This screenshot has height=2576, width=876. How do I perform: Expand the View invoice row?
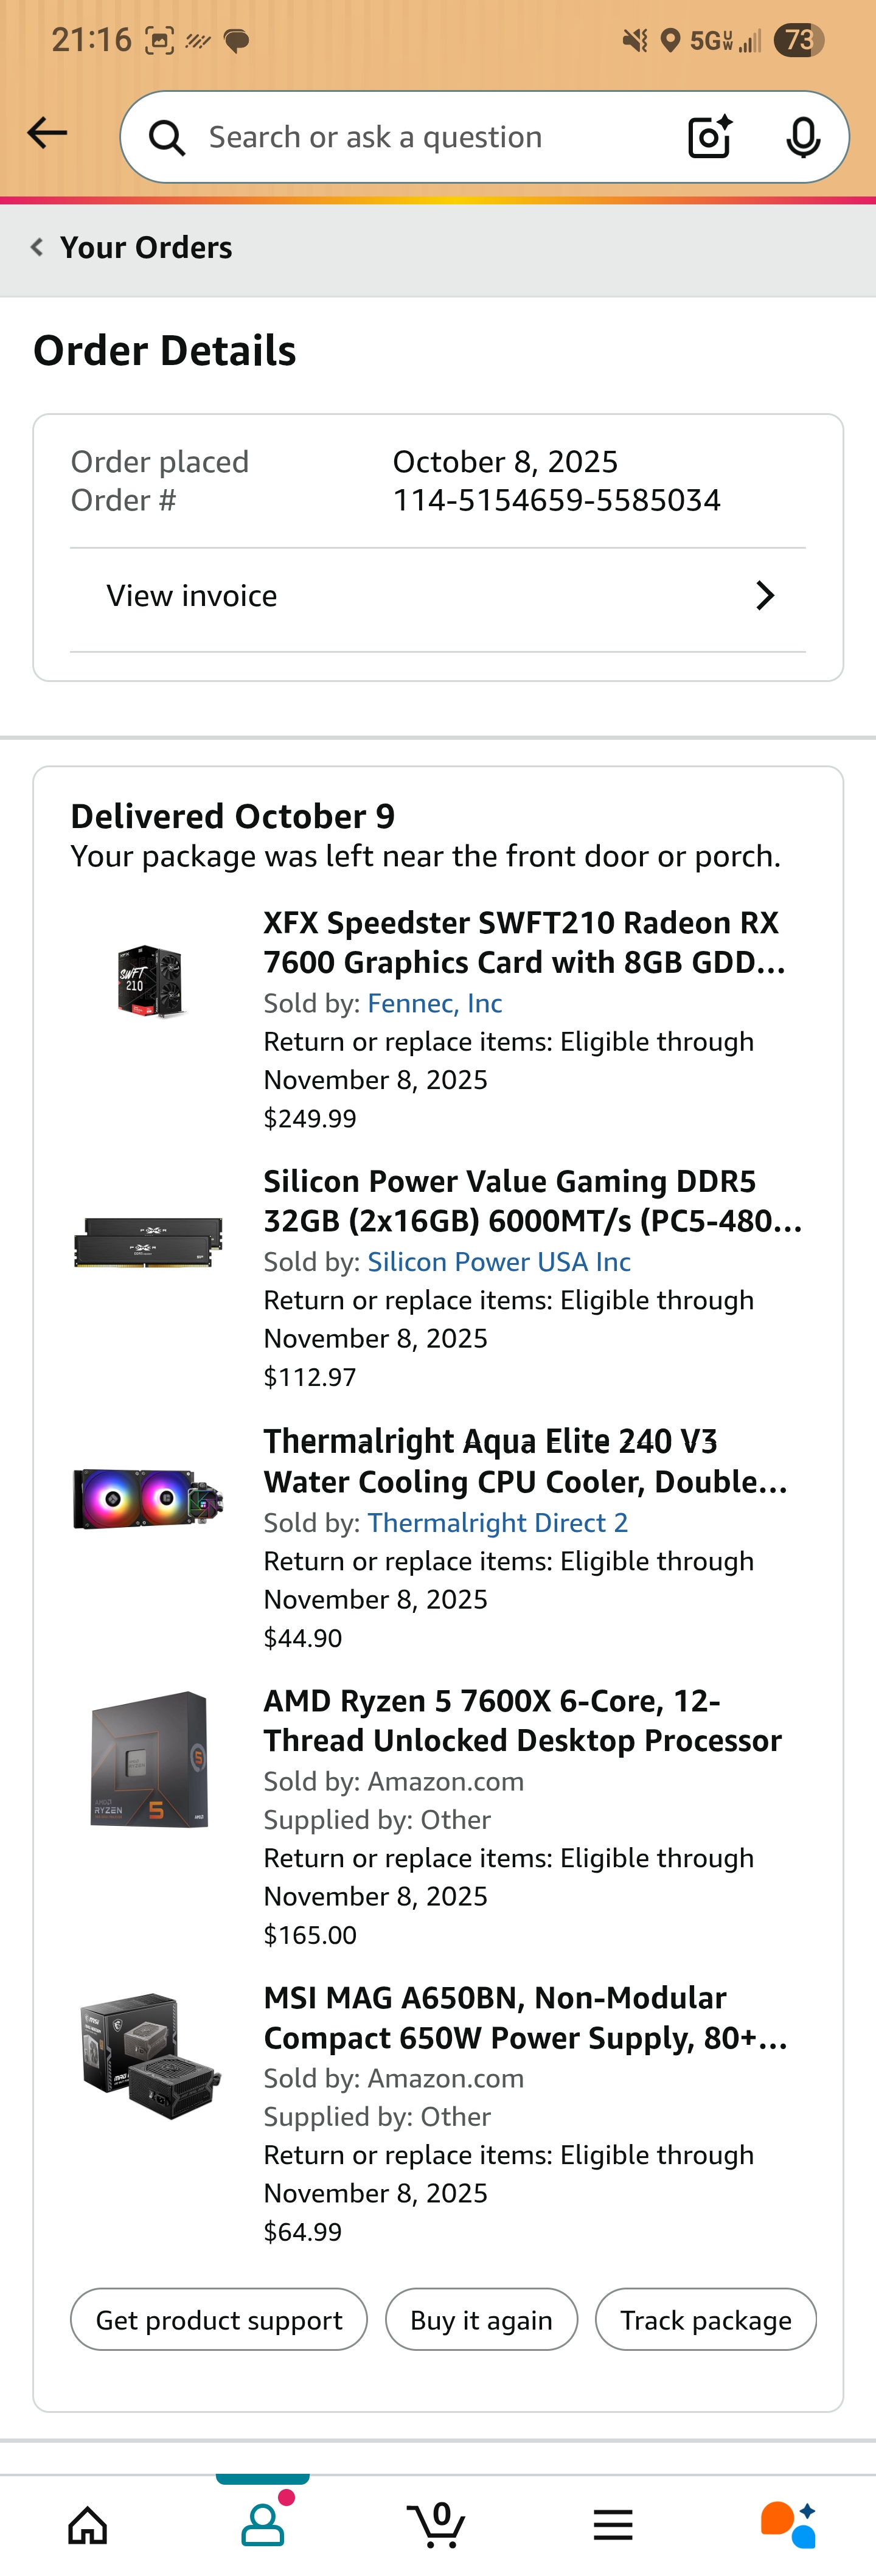438,596
